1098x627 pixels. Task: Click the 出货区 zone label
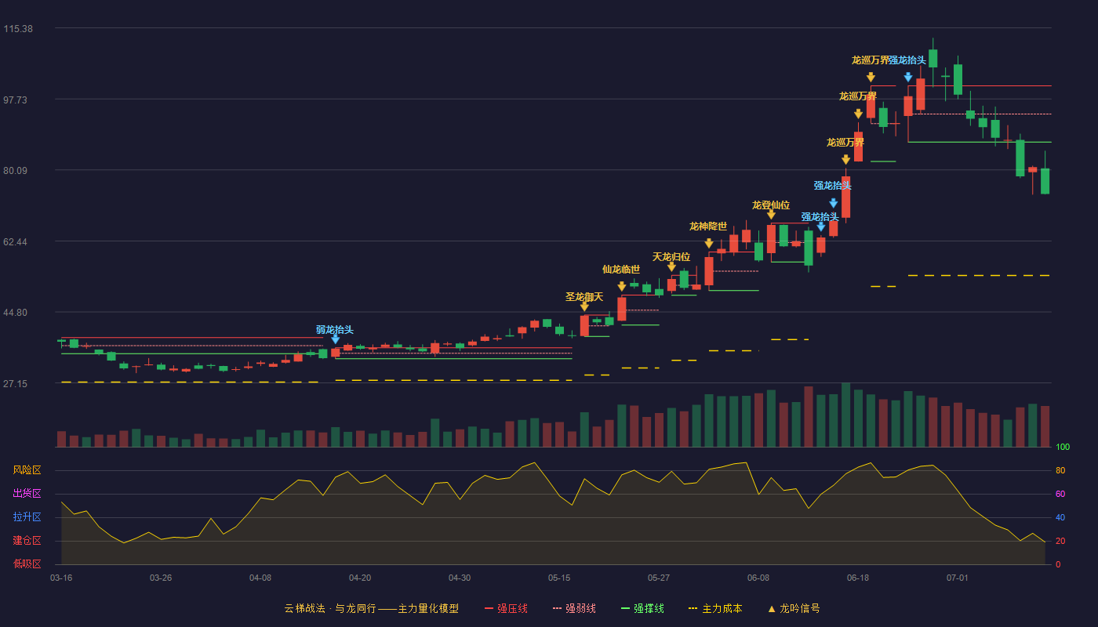coord(27,493)
